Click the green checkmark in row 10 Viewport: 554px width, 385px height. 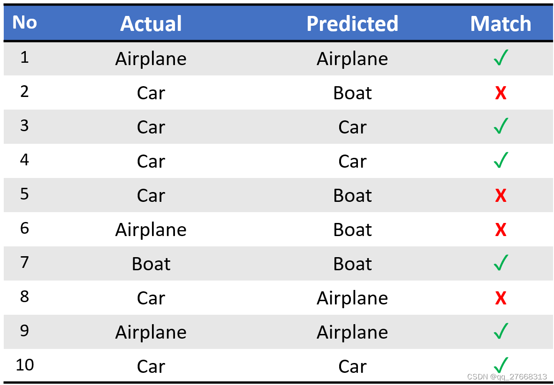[501, 365]
